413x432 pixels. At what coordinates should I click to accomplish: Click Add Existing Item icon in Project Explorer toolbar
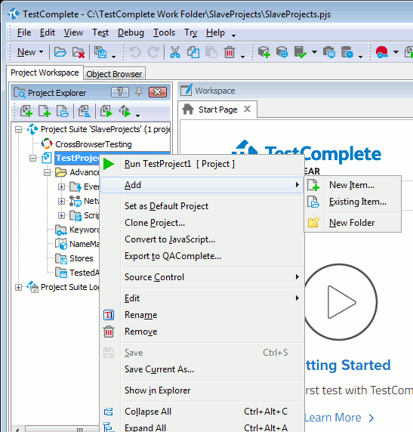(62, 111)
